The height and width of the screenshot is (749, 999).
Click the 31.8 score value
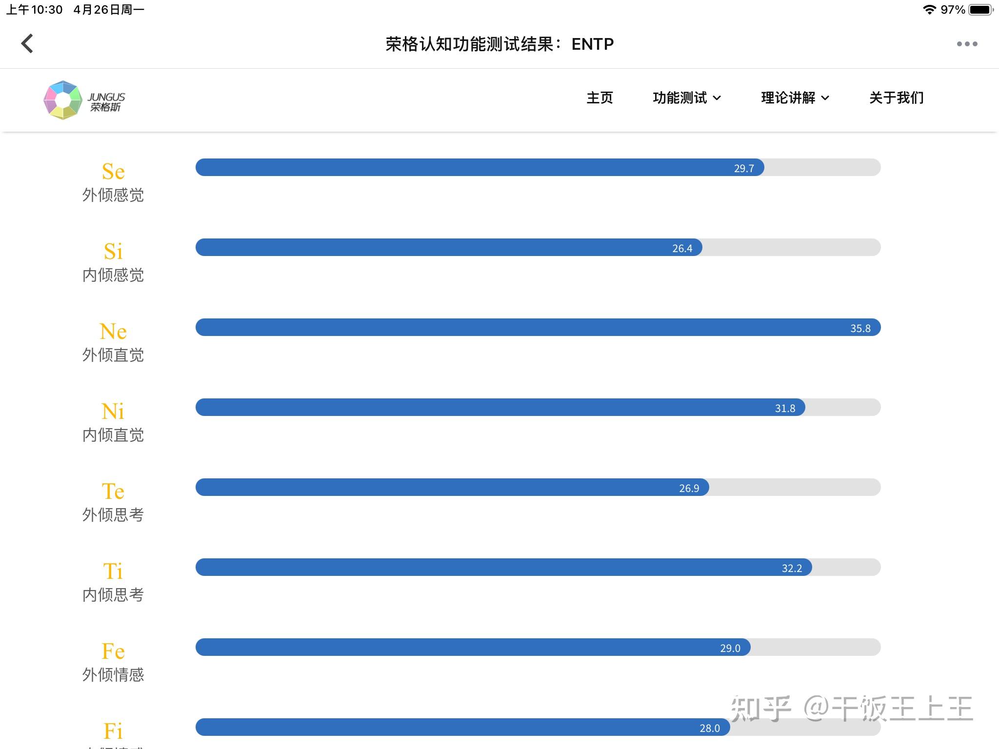point(785,408)
